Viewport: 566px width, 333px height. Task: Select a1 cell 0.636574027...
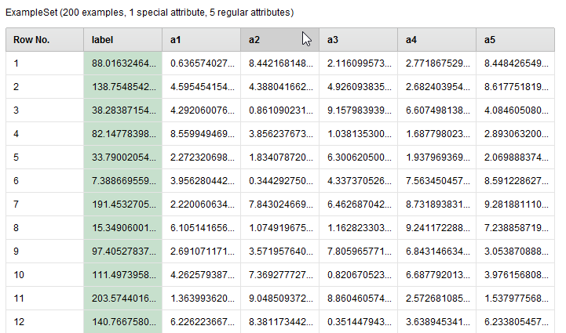coord(202,63)
